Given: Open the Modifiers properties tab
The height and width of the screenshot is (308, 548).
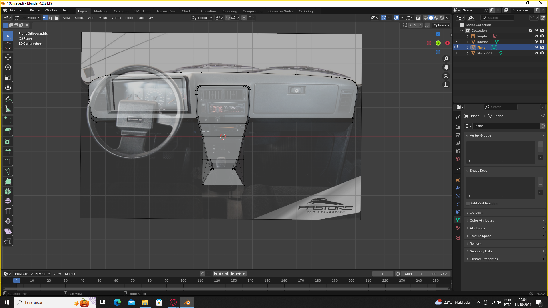Looking at the screenshot, I should click(x=458, y=188).
